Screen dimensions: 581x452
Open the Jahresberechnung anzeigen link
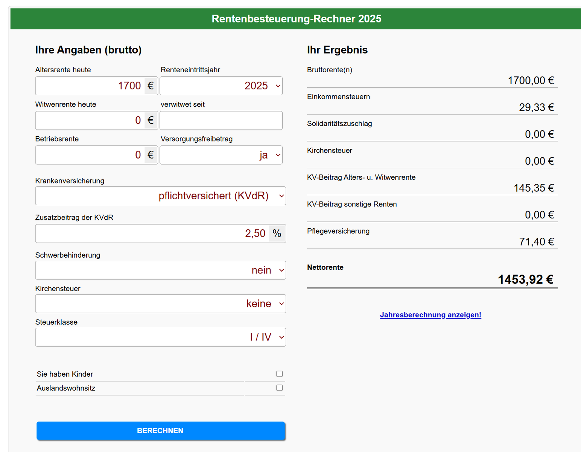click(430, 315)
